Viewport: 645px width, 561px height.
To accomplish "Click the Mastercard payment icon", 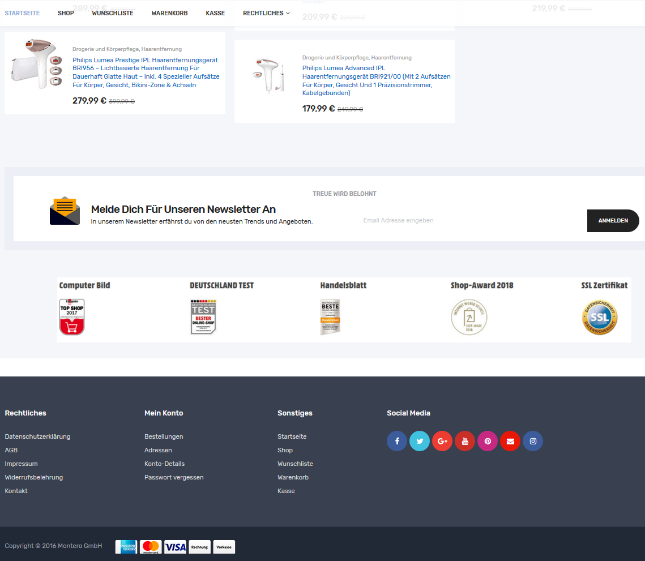I will pyautogui.click(x=151, y=547).
